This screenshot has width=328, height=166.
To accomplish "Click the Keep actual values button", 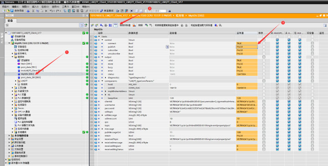I will (x=125, y=26).
